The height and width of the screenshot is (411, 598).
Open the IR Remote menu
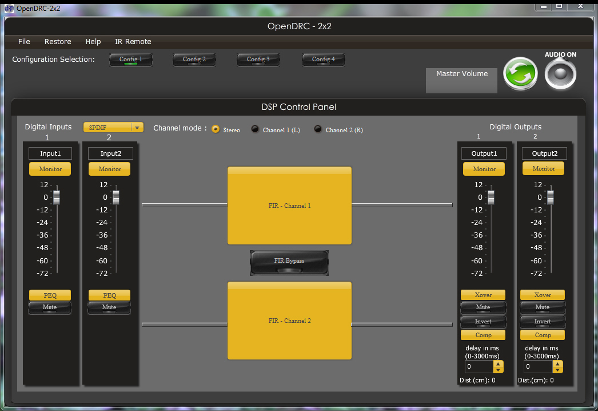(133, 41)
